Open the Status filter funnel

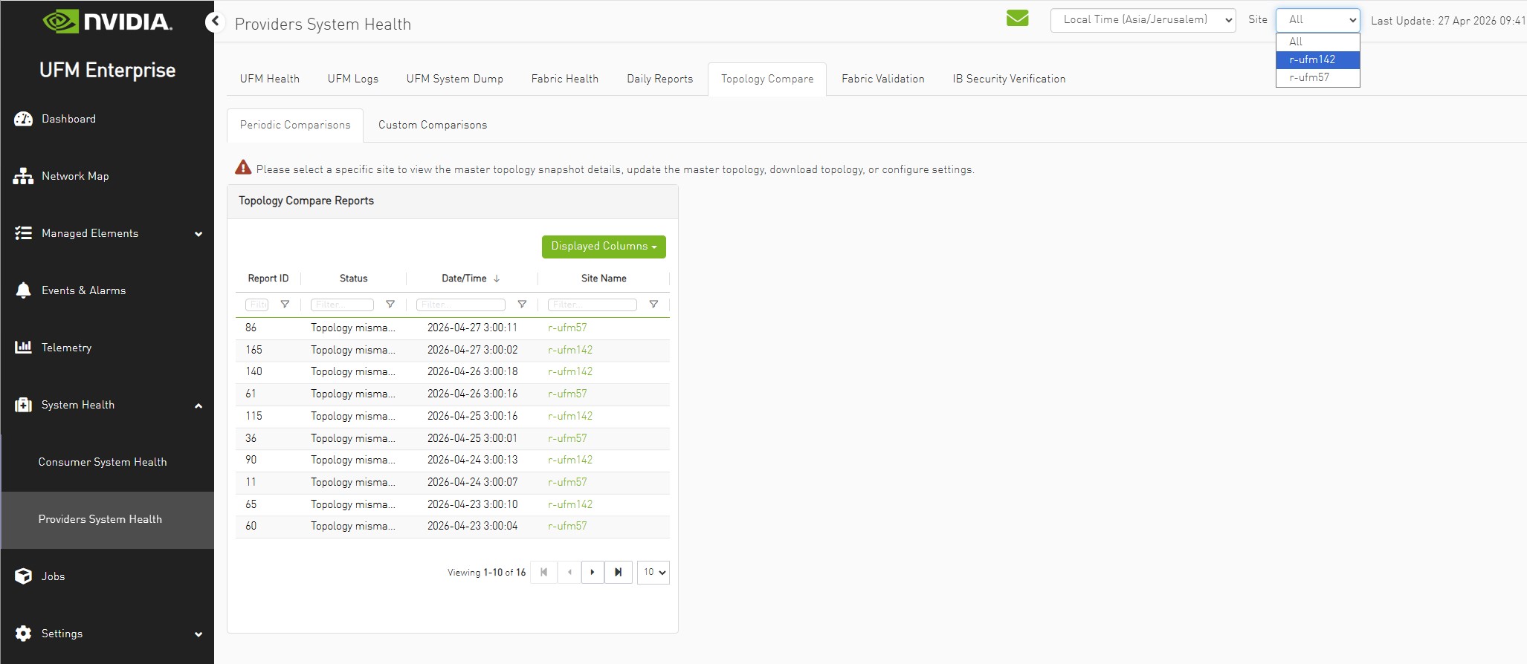click(390, 305)
